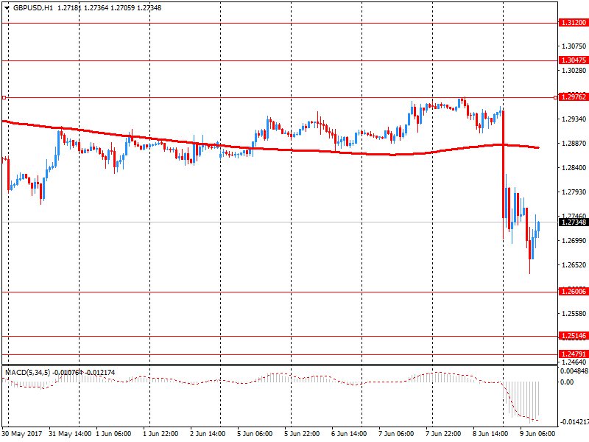The width and height of the screenshot is (589, 442).
Task: Select the current price label 1.27348
Action: tap(574, 222)
